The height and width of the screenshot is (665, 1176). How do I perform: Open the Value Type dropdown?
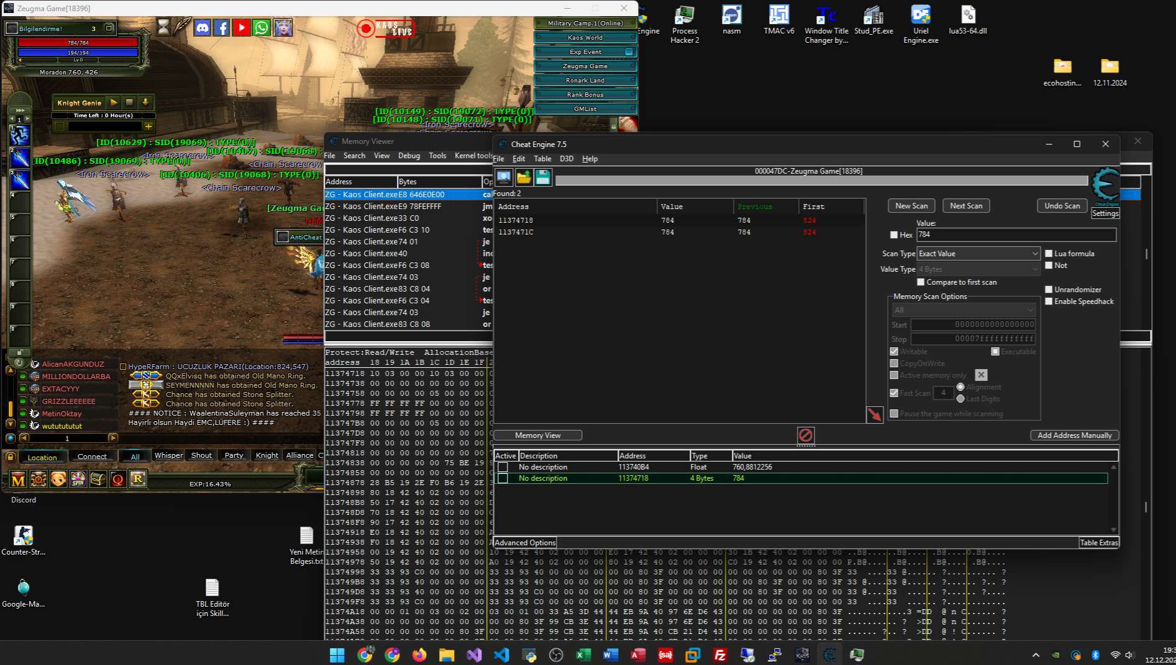978,269
